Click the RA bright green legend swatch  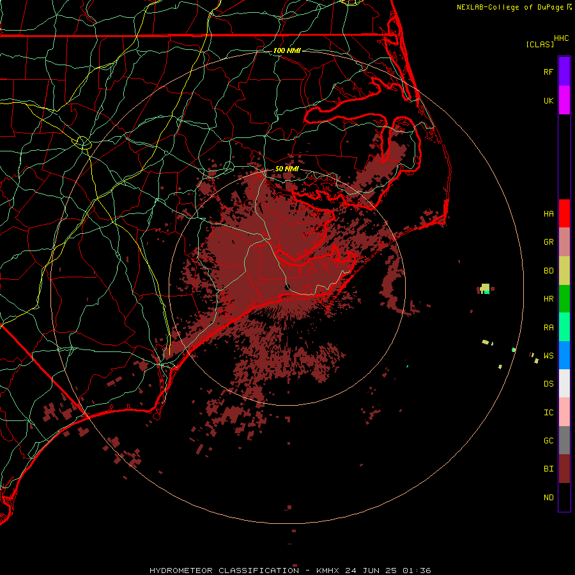coord(564,327)
